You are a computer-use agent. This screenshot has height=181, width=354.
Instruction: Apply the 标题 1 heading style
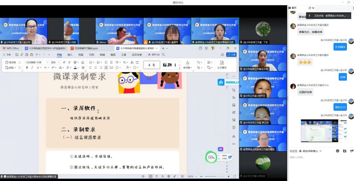click(169, 65)
